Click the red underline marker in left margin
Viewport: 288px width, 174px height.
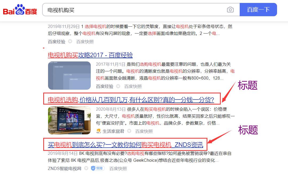44,48
